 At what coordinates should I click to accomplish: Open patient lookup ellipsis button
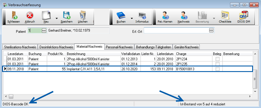point(44,31)
